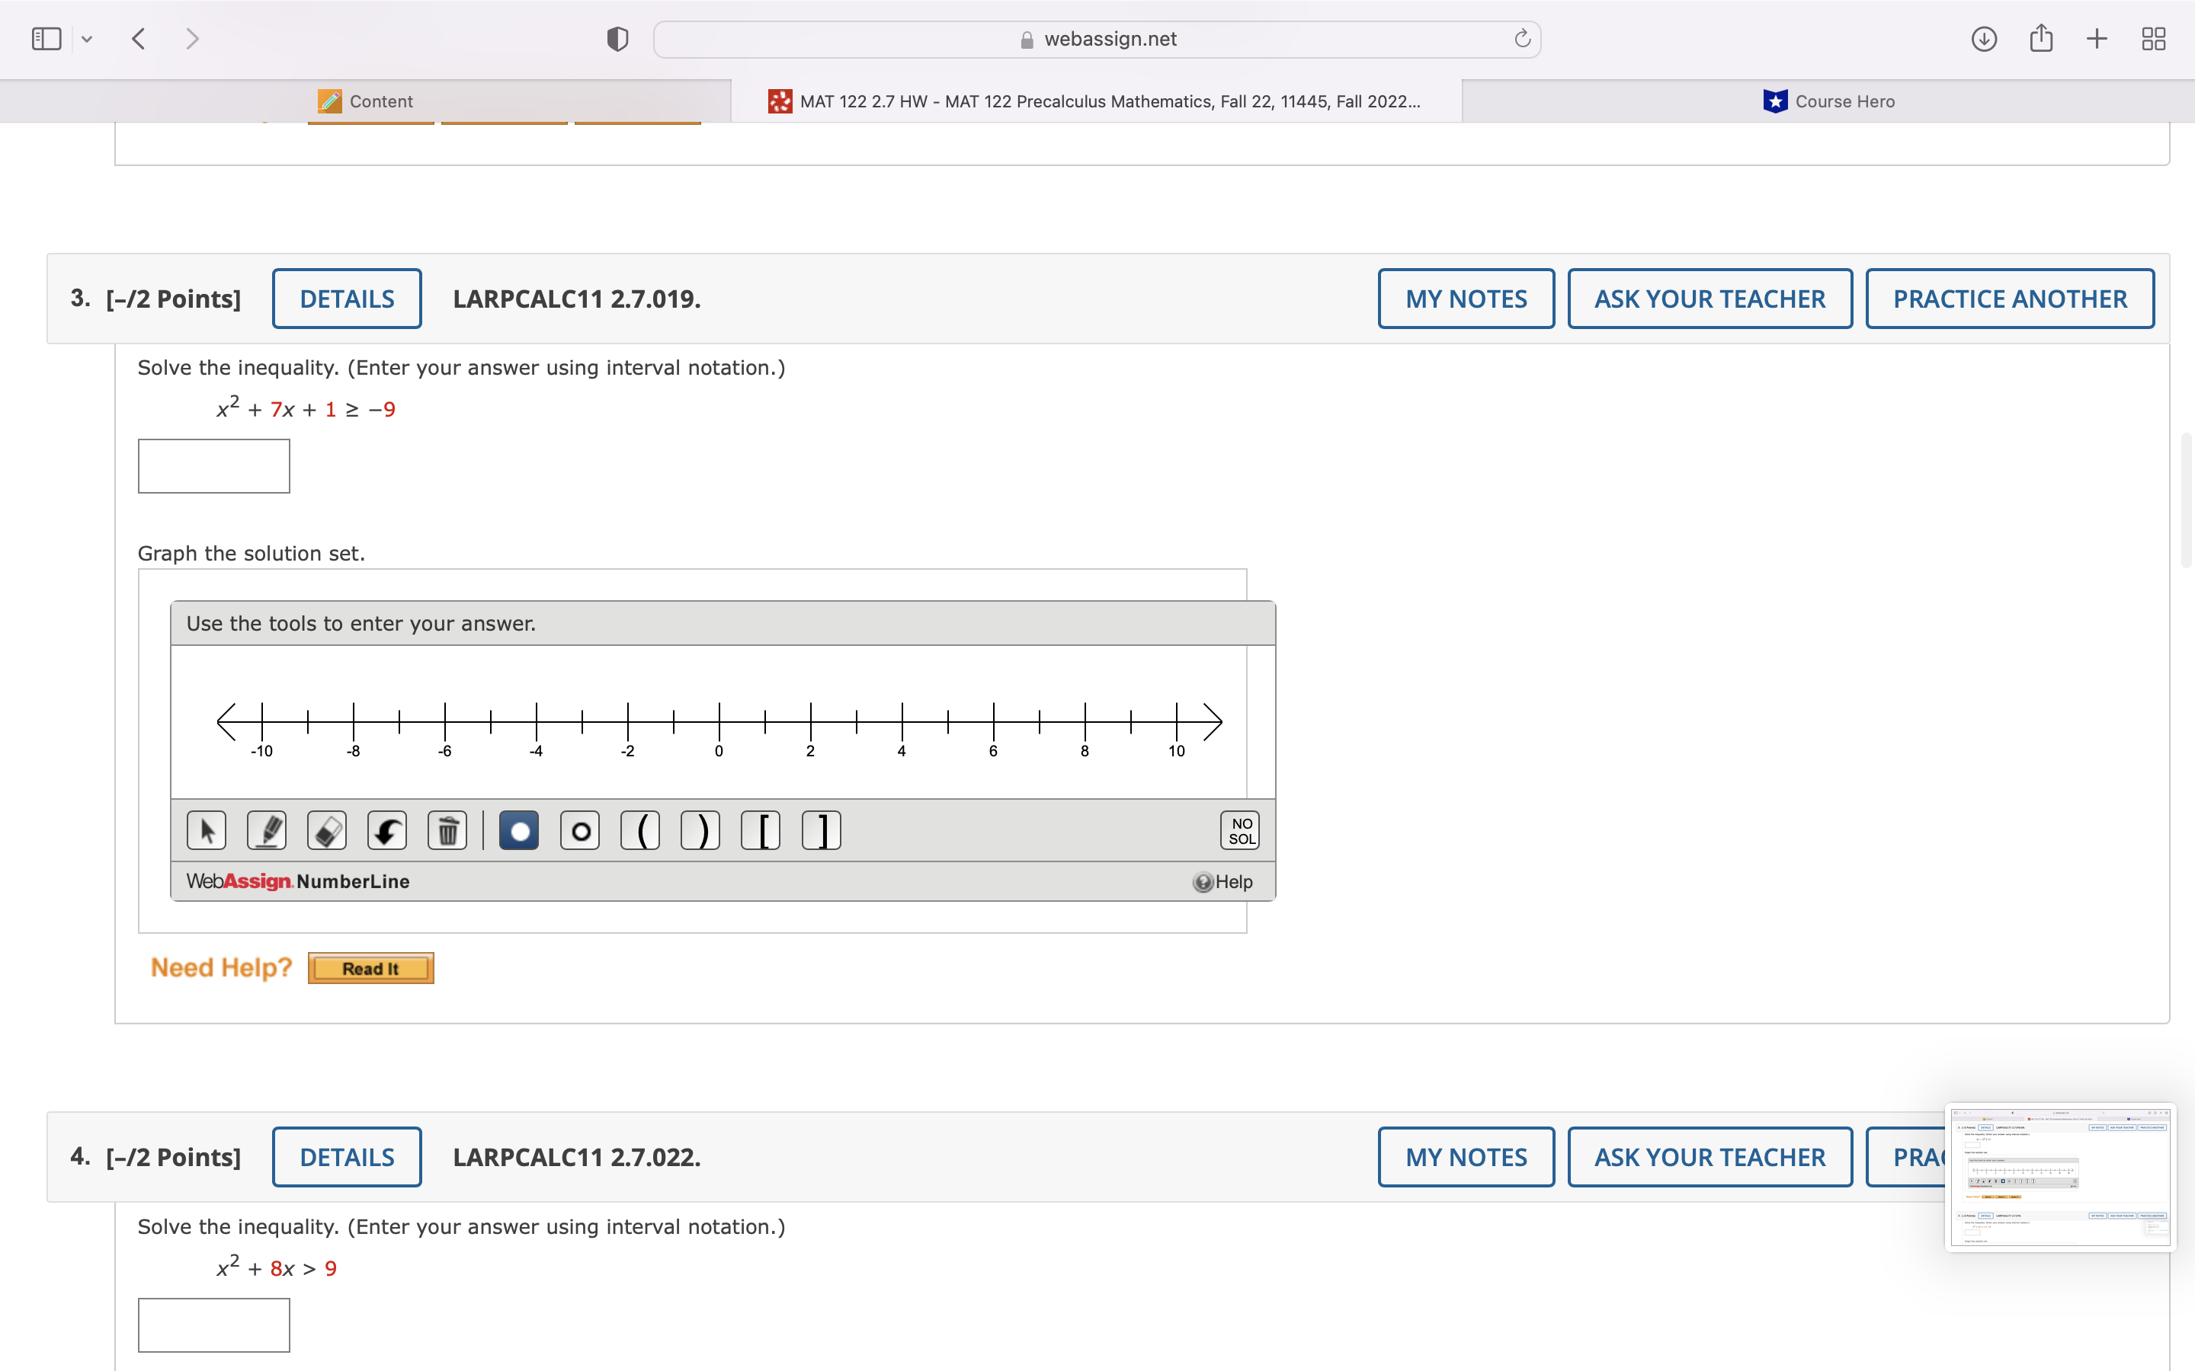Image resolution: width=2195 pixels, height=1371 pixels.
Task: Choose the eraser tool in NumberLine
Action: coord(326,829)
